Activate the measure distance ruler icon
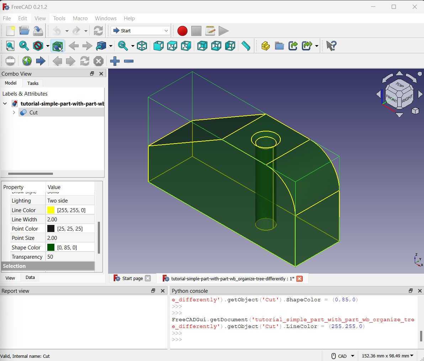Viewport: 424px width, 361px height. tap(246, 46)
